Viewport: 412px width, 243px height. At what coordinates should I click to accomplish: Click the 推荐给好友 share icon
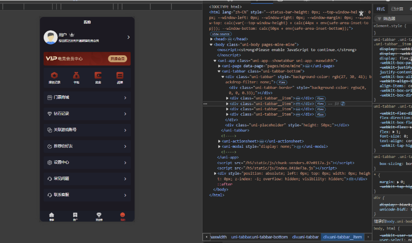pos(50,146)
